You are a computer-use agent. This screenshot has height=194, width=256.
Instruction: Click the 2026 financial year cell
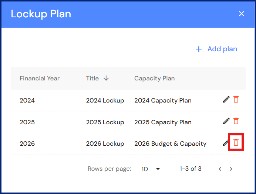point(27,144)
